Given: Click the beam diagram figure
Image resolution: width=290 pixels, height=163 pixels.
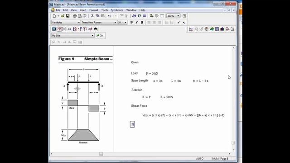Looking at the screenshot, I should [x=83, y=105].
